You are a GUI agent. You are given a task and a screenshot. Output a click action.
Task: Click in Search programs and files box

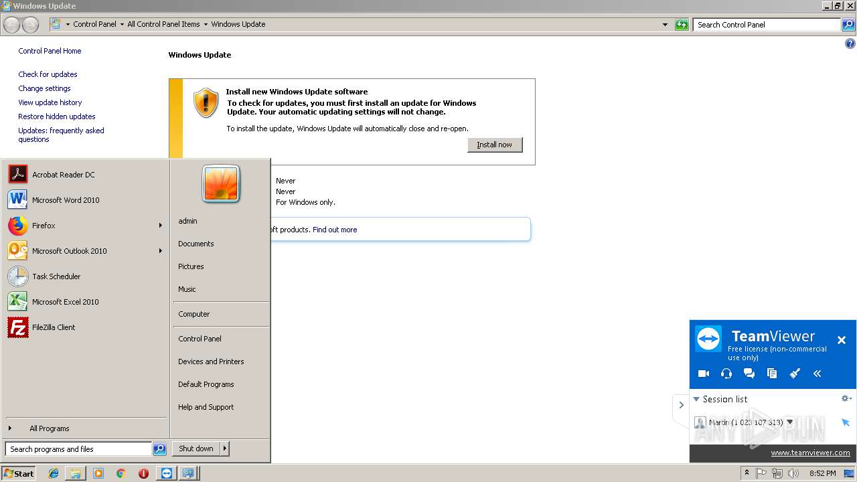pyautogui.click(x=78, y=449)
